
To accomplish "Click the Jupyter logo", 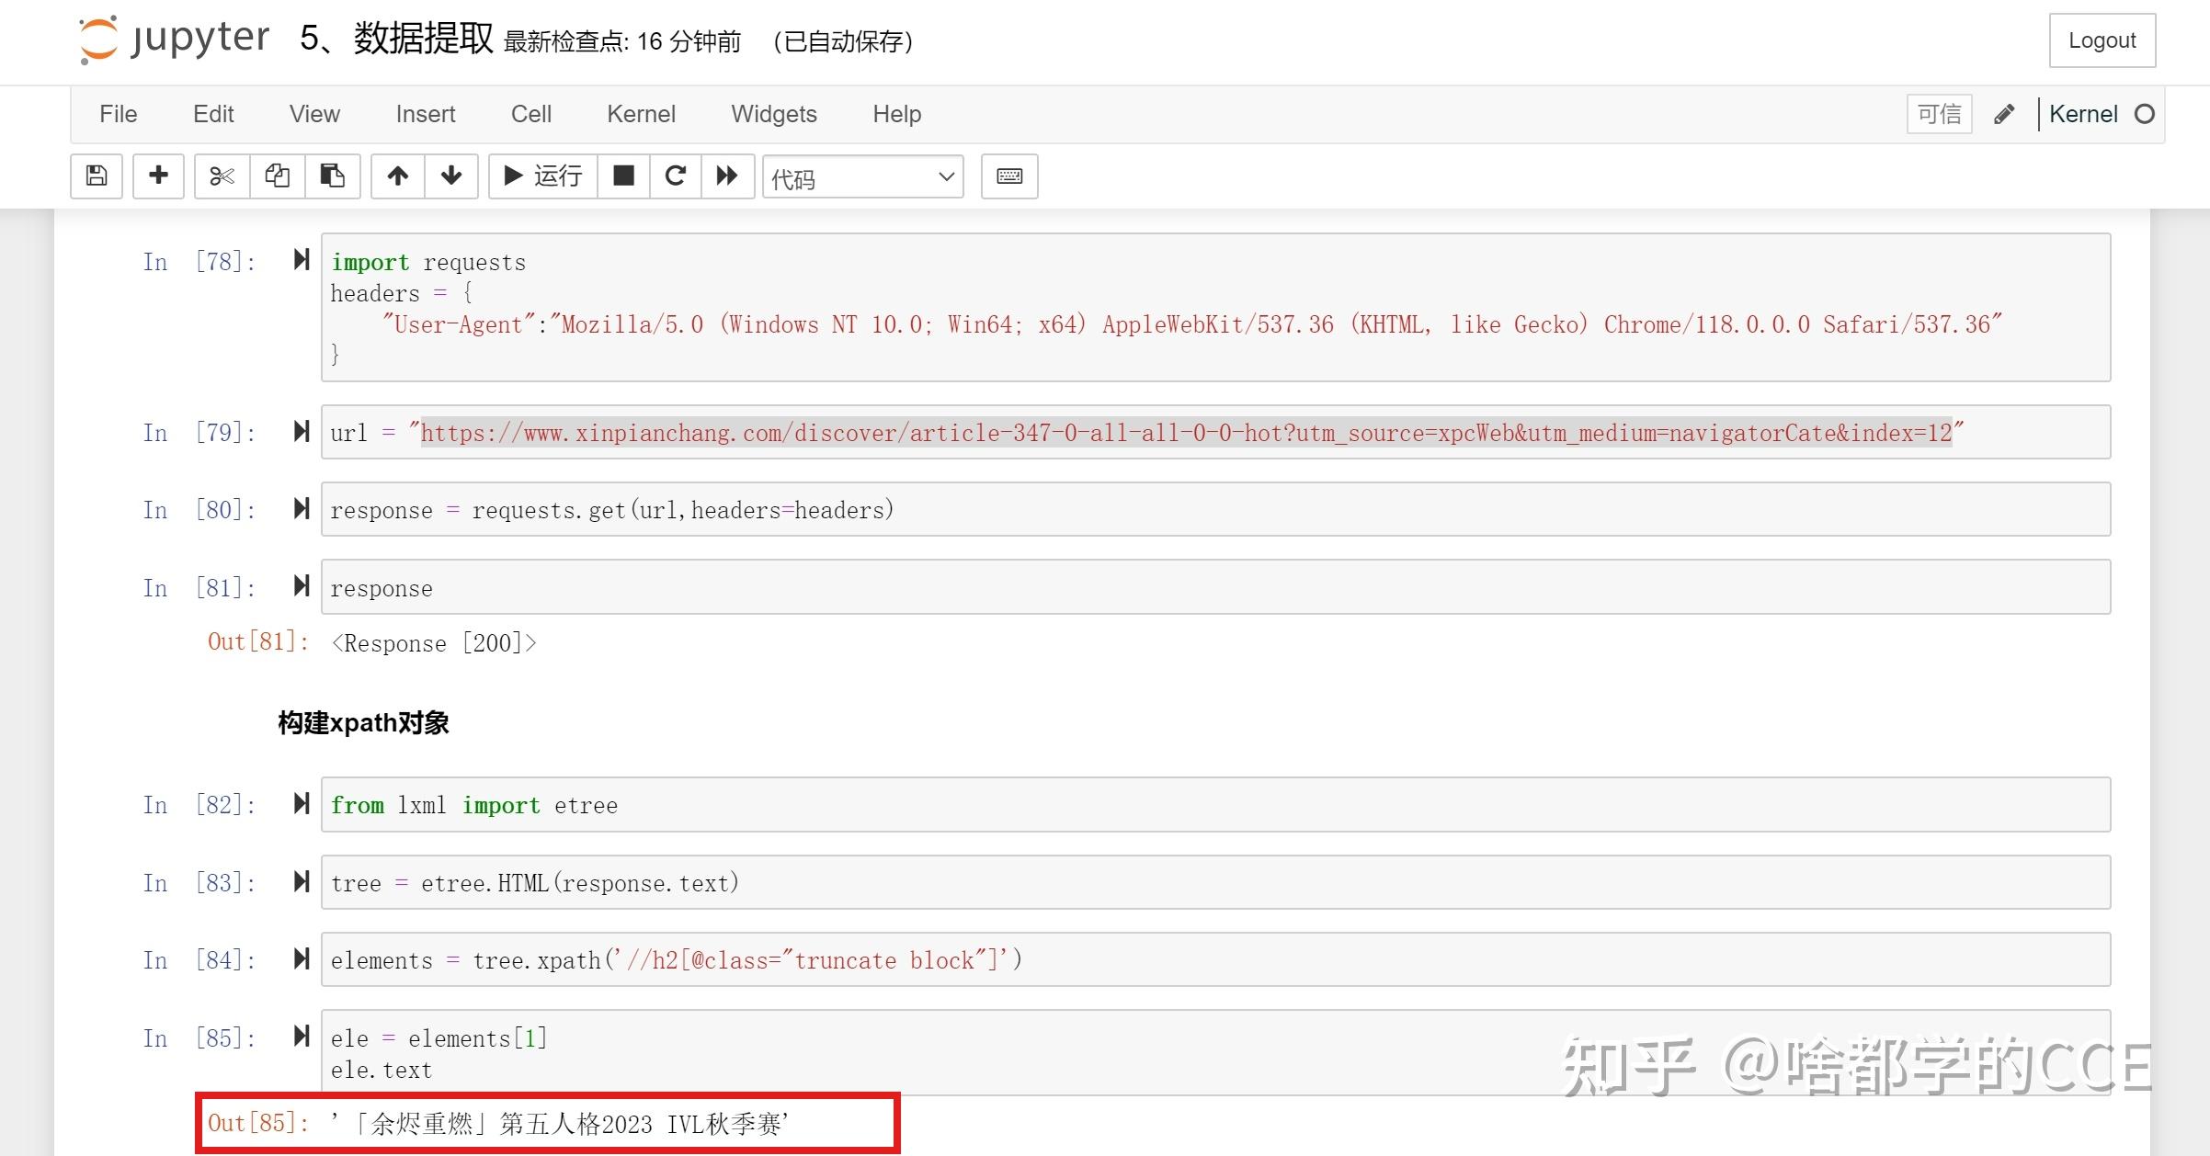I will pyautogui.click(x=174, y=40).
